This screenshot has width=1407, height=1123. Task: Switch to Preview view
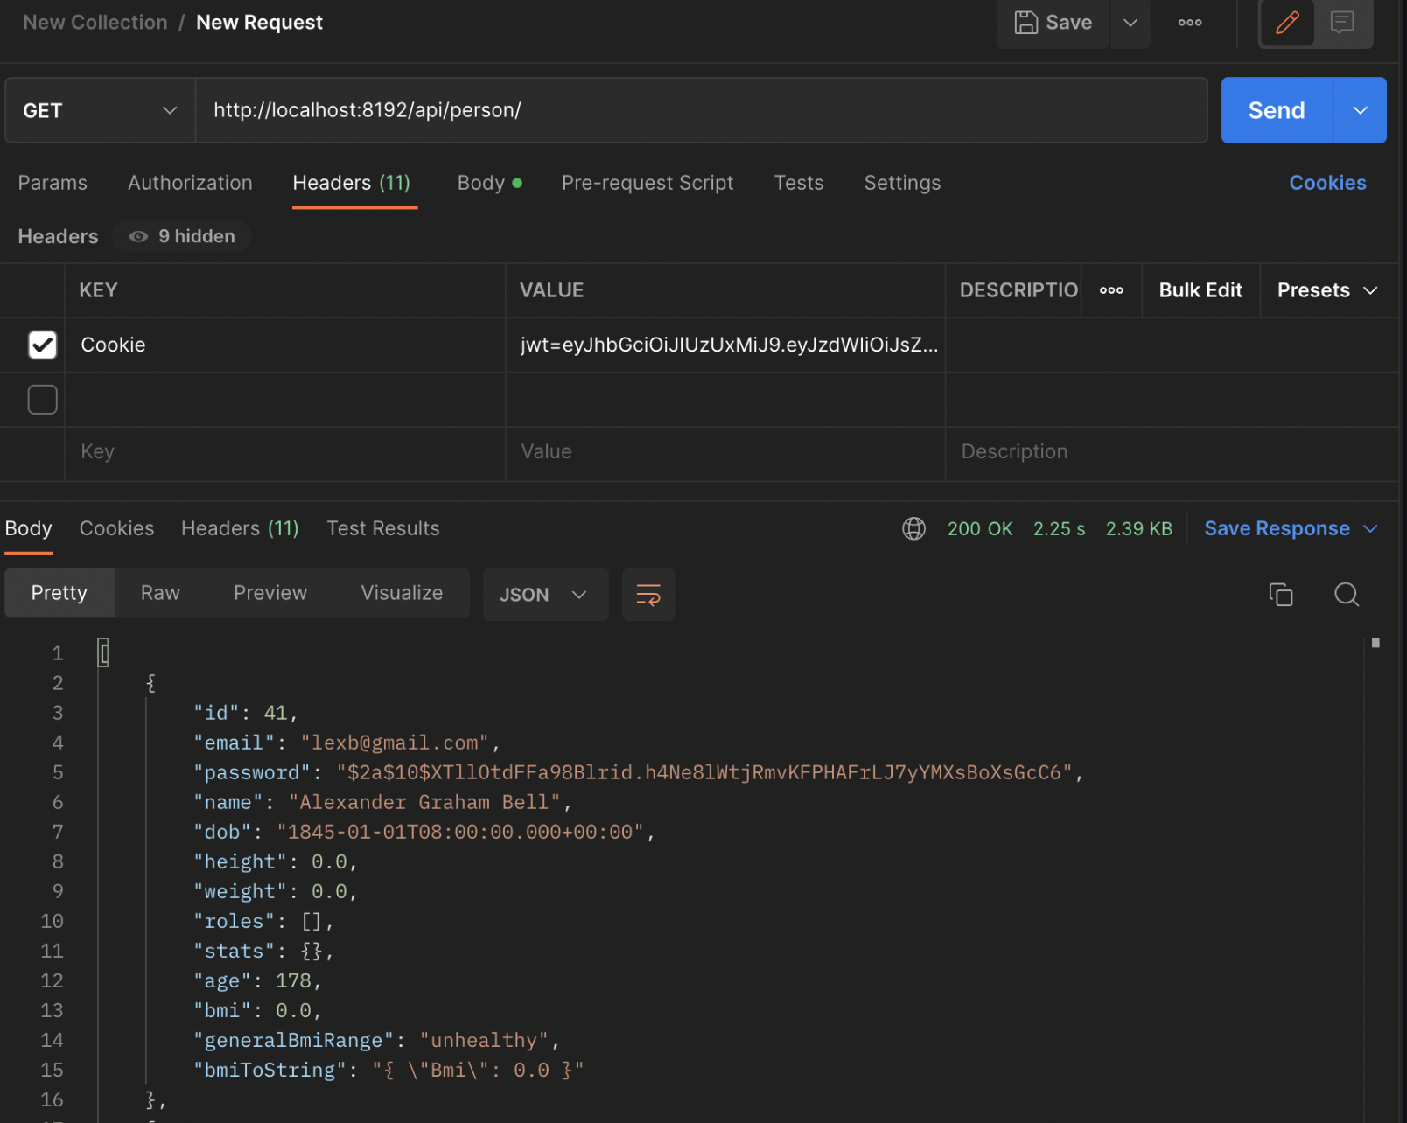click(270, 593)
